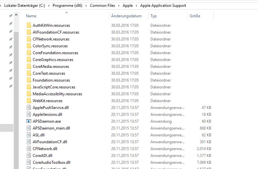Screen dimensions: 258x169
Task: Click the AVFoundationCF.resources folder icon
Action: (x=29, y=32)
